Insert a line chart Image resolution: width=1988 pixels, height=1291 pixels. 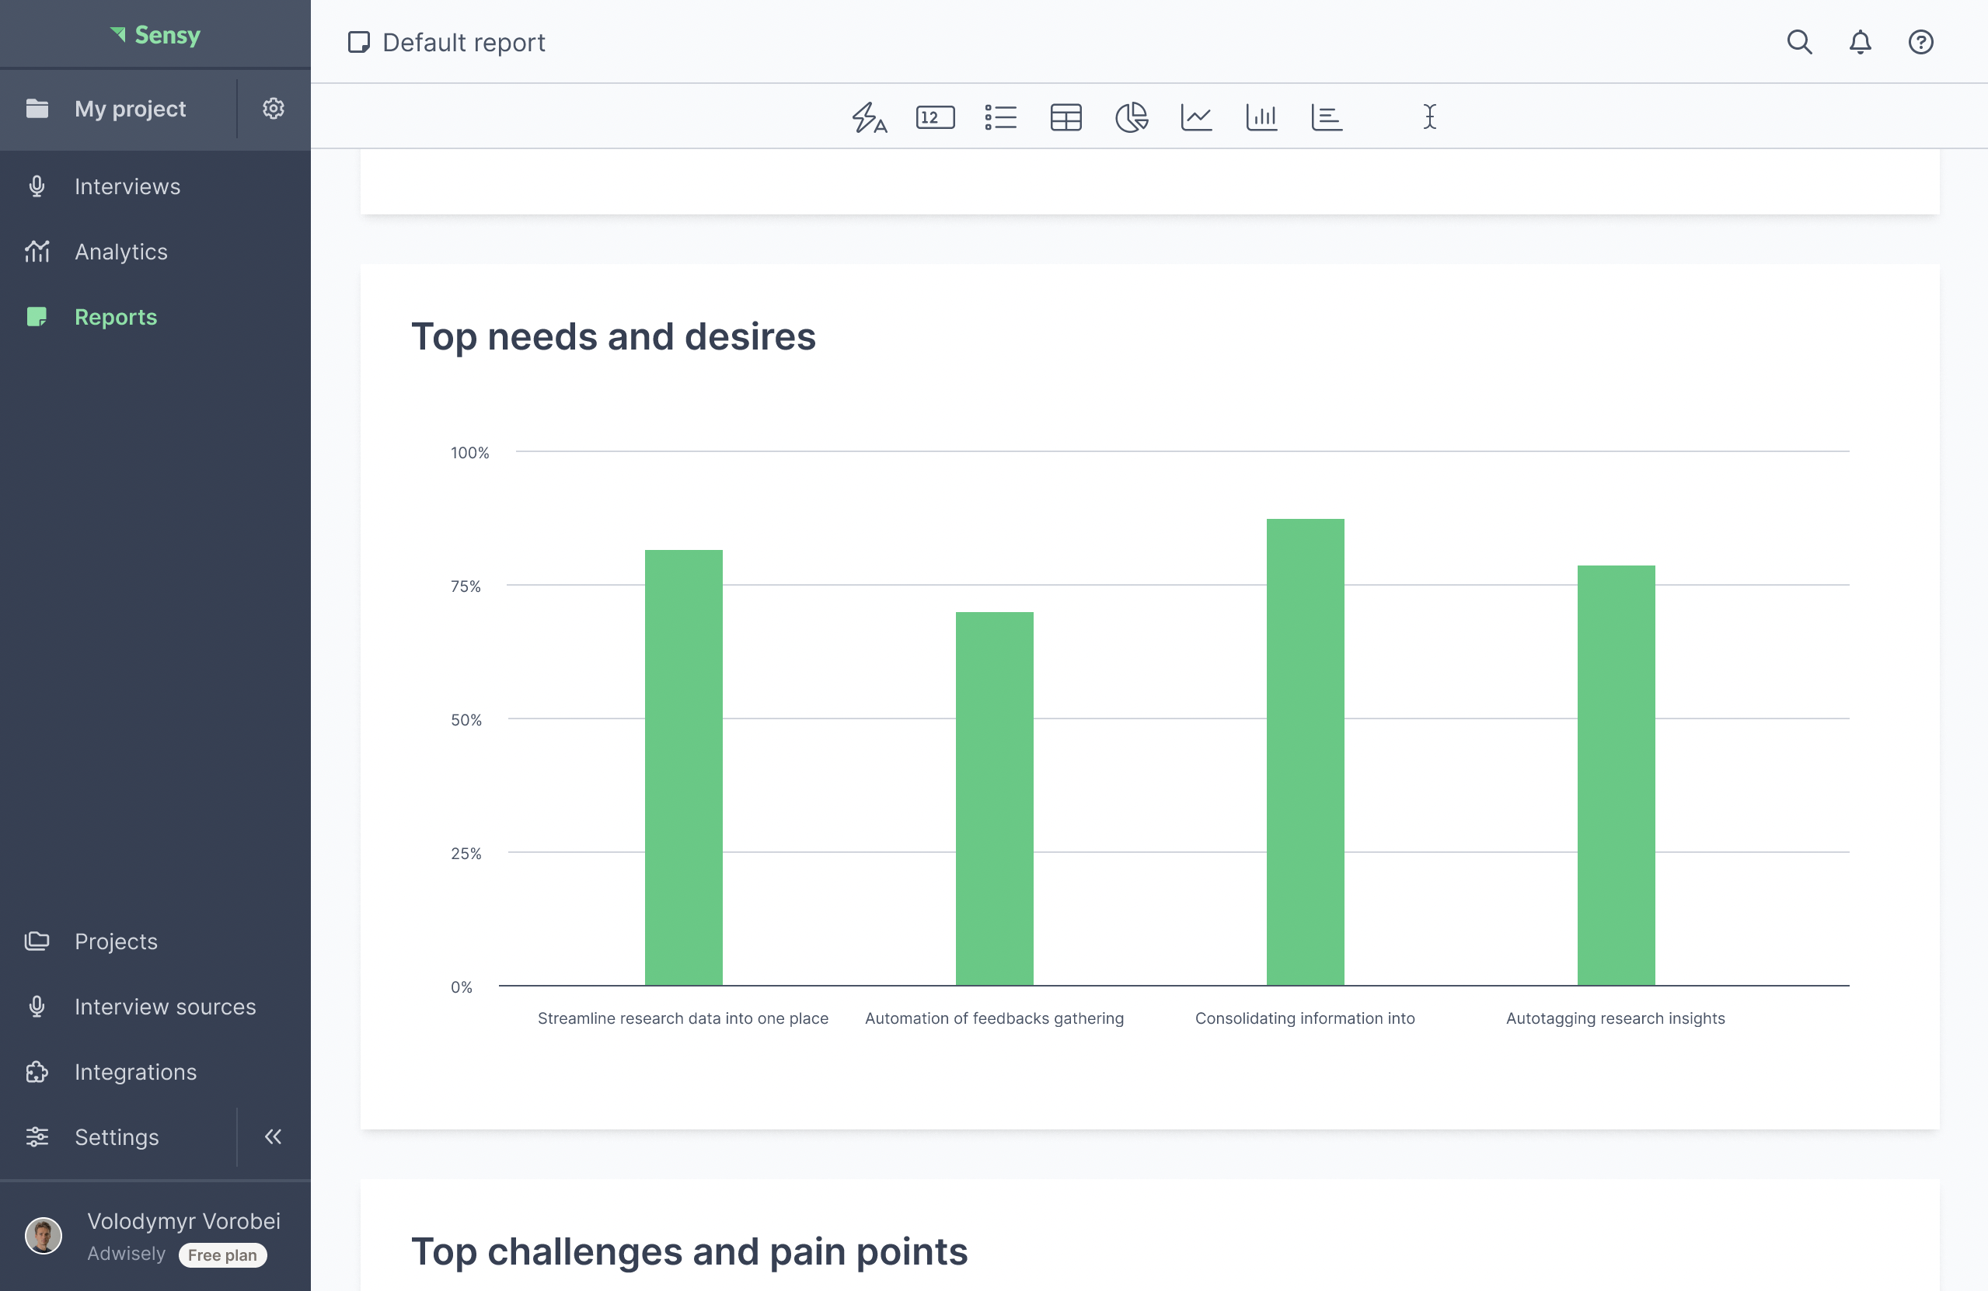tap(1196, 117)
